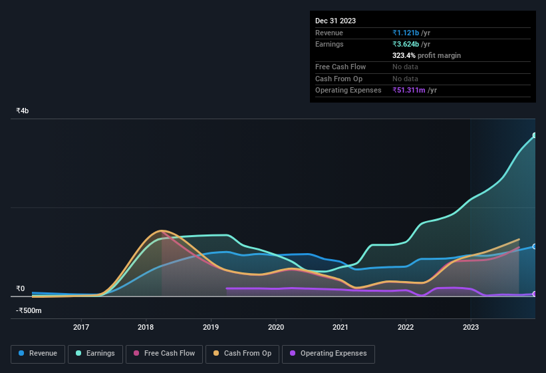The height and width of the screenshot is (373, 546).
Task: Toggle the Revenue series in the legend
Action: point(39,354)
